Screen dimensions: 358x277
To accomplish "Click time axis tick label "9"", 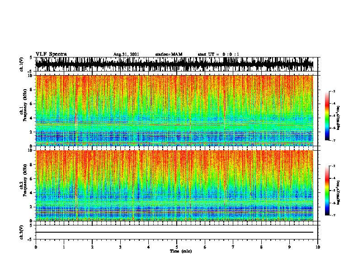I will pos(289,247).
